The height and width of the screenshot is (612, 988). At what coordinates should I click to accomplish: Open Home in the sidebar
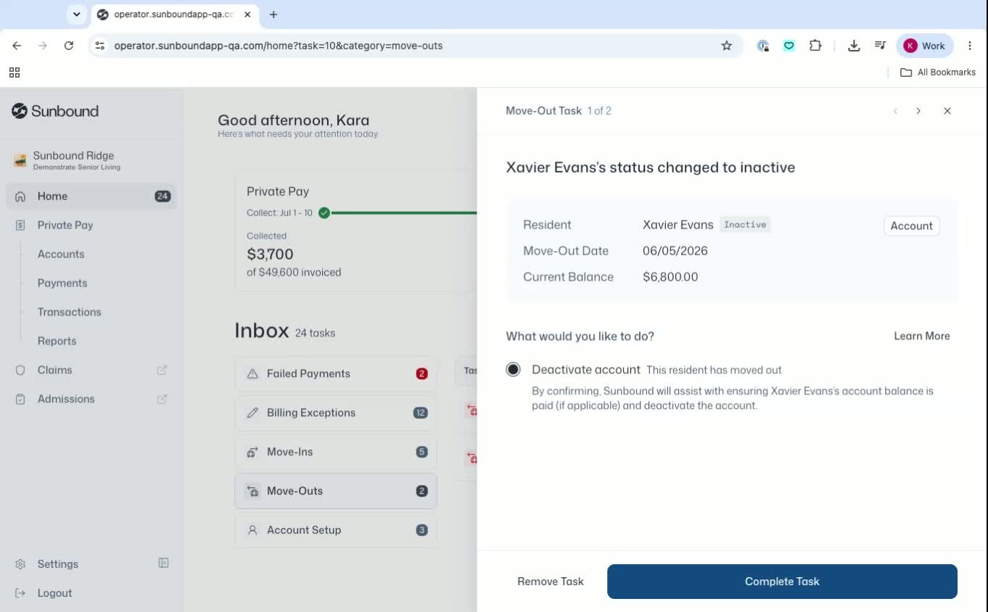tap(91, 196)
